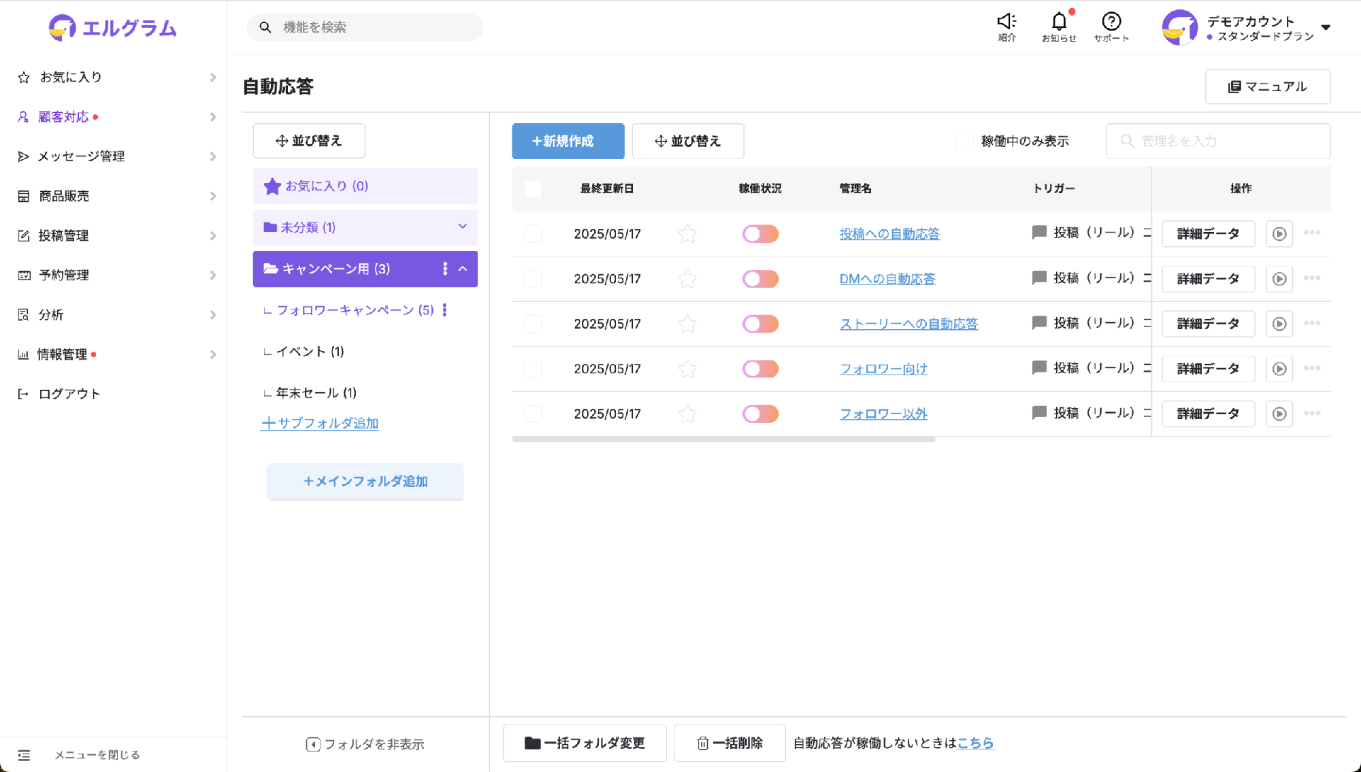Enable 稼働中のみ表示 checkbox
This screenshot has height=772, width=1361.
[964, 141]
